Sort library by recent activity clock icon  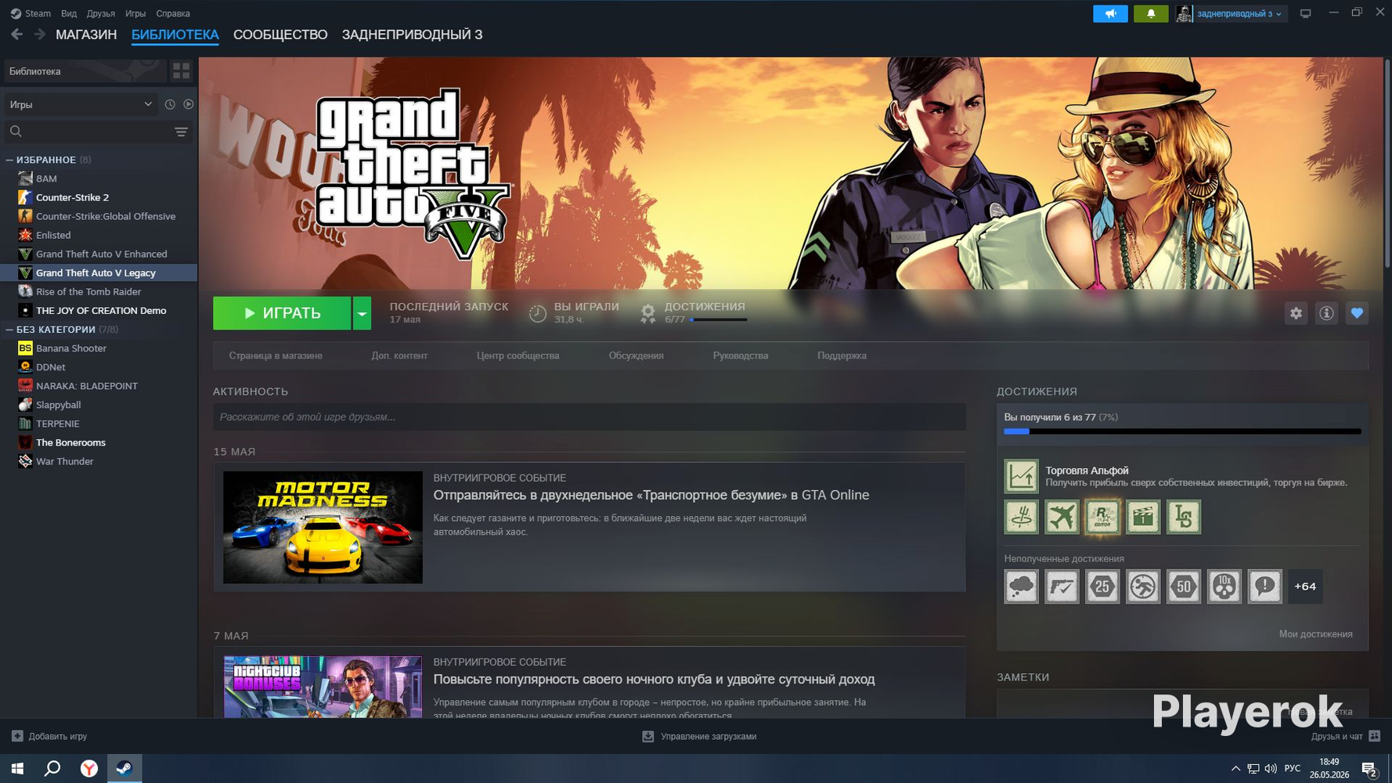tap(170, 104)
